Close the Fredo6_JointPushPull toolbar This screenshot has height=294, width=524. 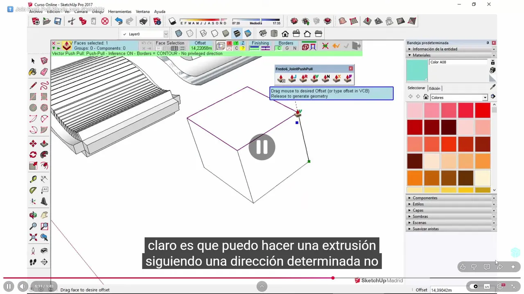tap(351, 69)
